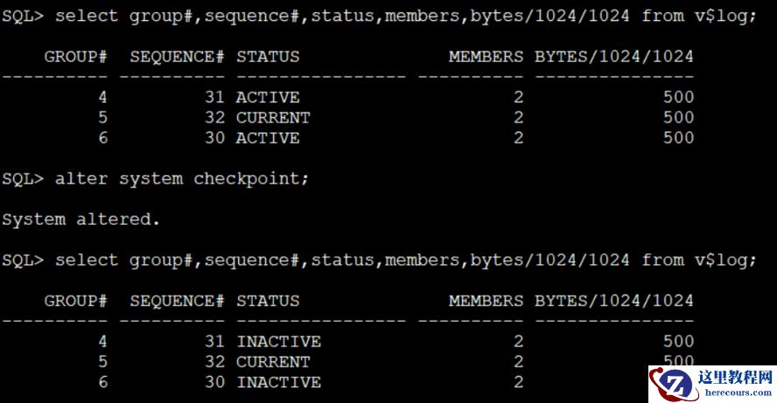Click STATUS header in first result table

click(x=268, y=57)
